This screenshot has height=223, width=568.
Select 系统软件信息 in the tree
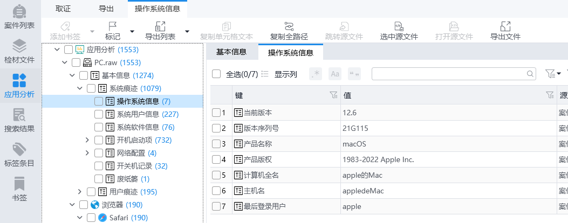(x=138, y=127)
